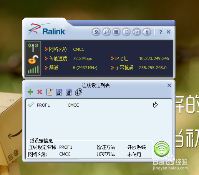Screen dimensions: 199x175
Task: Close the 连线设定列表 panel
Action: 169,85
